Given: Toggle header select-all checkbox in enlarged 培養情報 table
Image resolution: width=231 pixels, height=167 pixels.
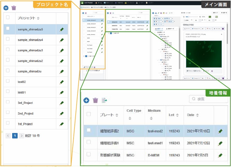Looking at the screenshot, I should point(89,114).
